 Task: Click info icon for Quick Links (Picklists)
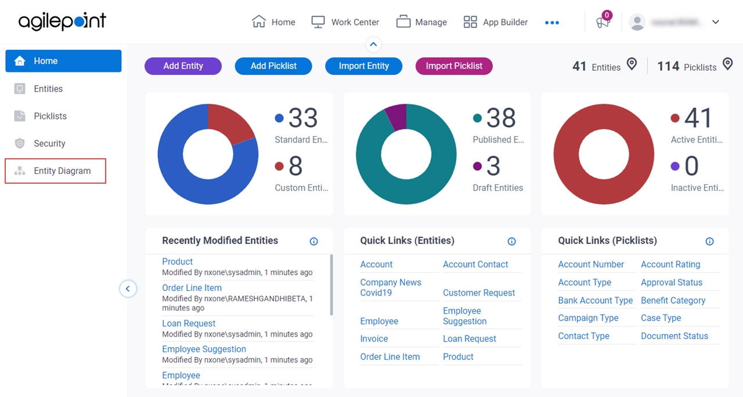[x=709, y=241]
